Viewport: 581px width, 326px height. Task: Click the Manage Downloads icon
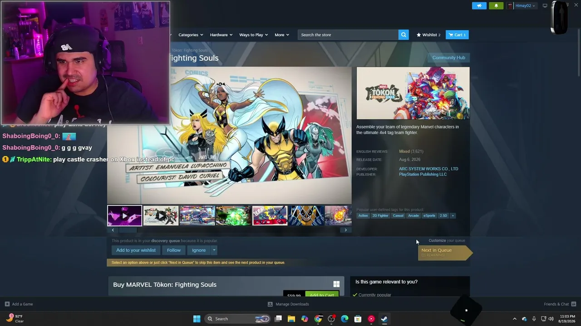pos(270,304)
